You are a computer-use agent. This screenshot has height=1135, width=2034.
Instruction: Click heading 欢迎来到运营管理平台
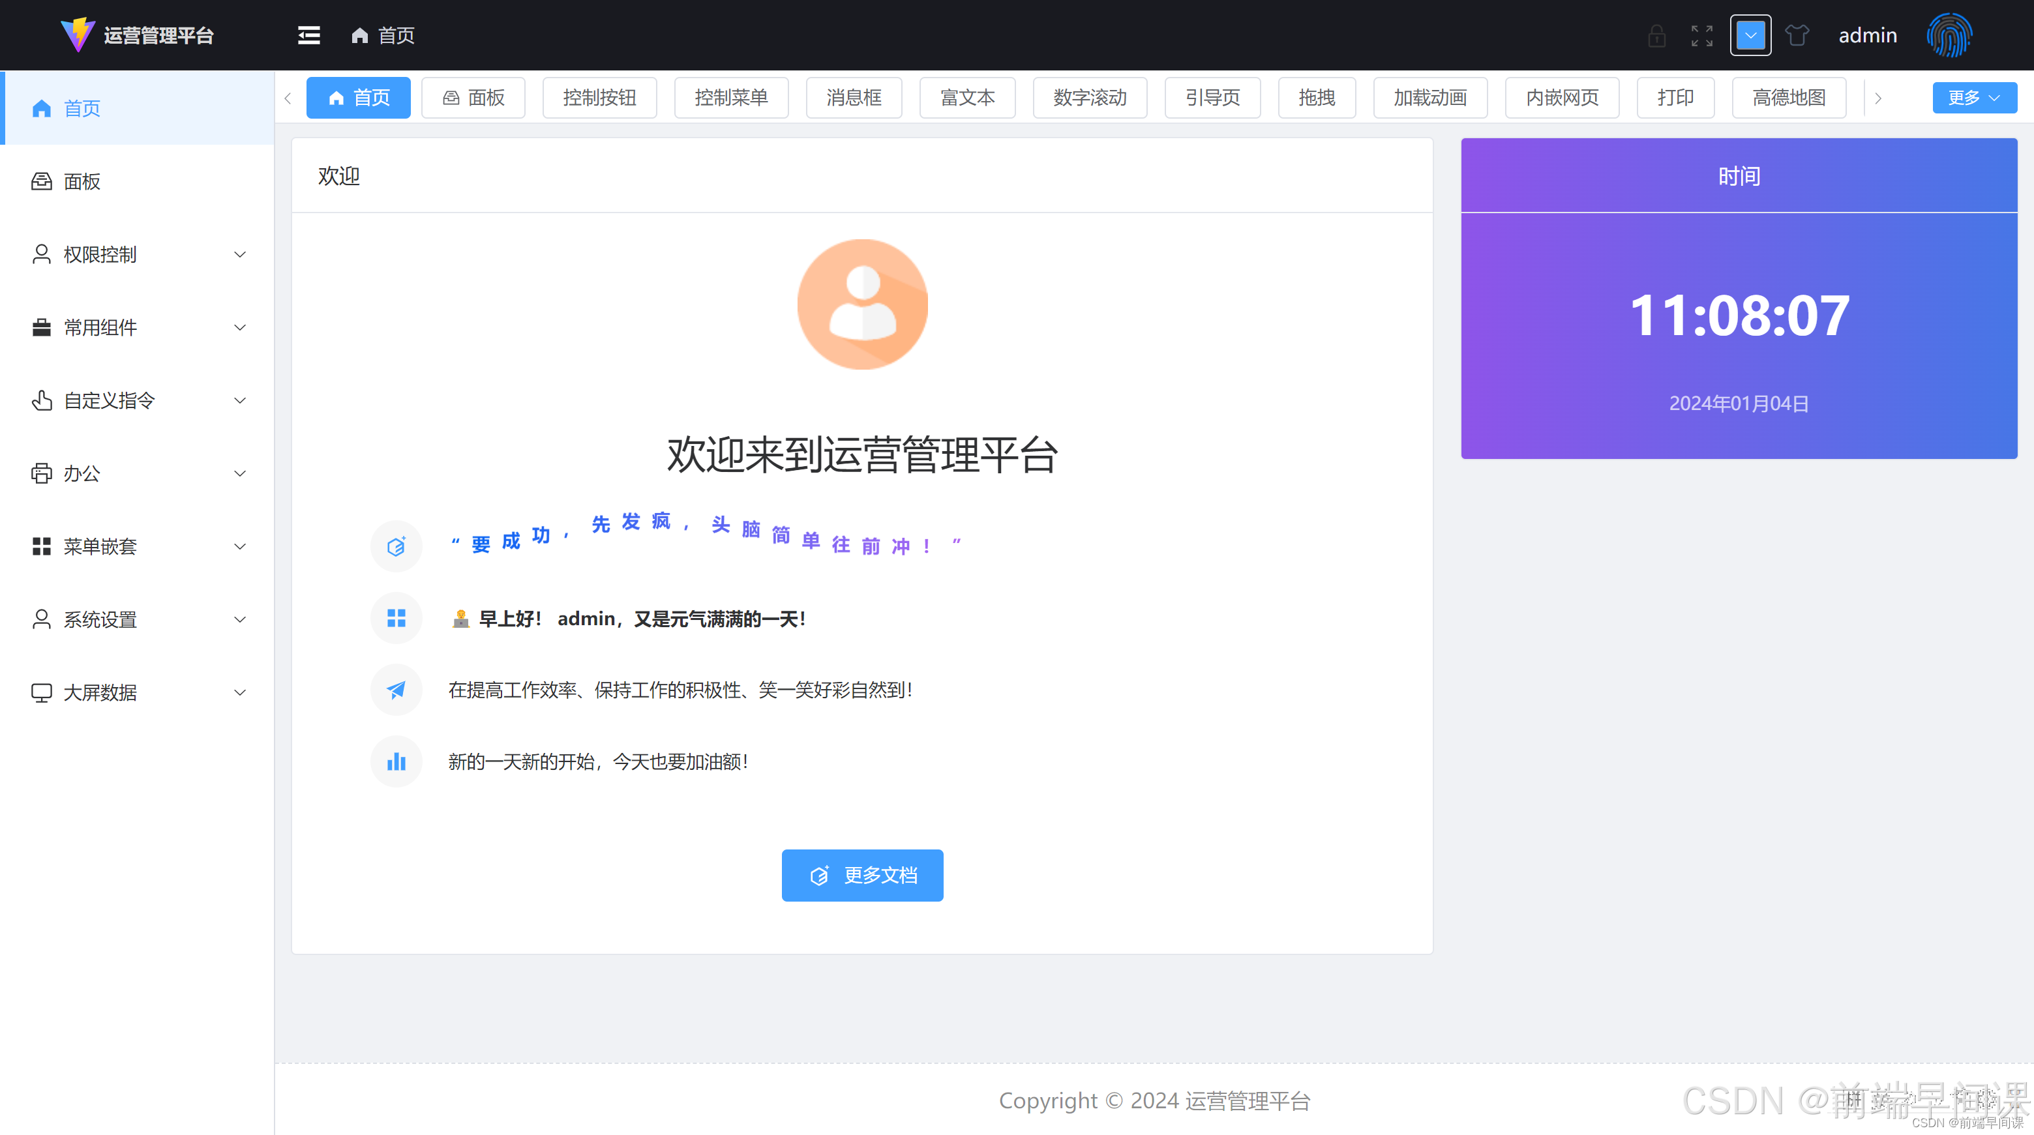pos(862,456)
